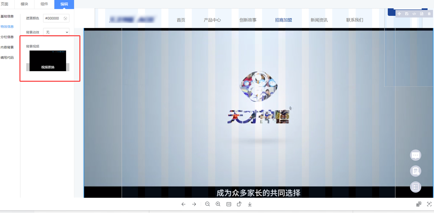The image size is (434, 213).
Task: Open the color picker icon beside #000000
Action: 65,18
